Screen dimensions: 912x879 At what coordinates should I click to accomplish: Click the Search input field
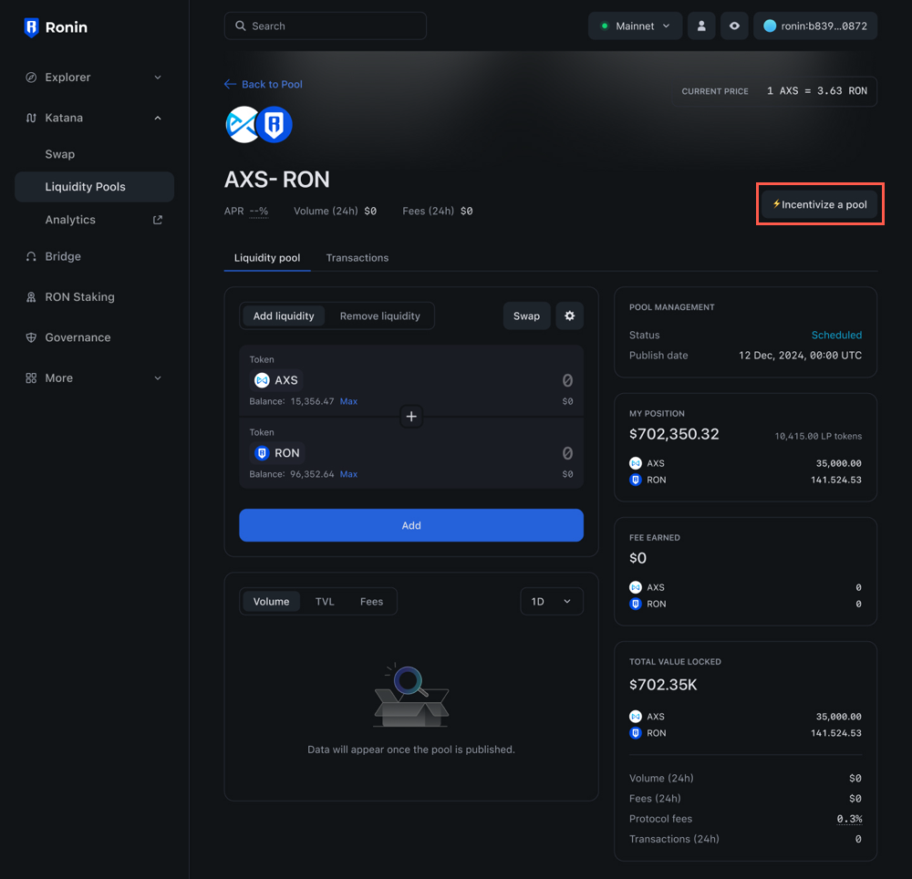[325, 26]
